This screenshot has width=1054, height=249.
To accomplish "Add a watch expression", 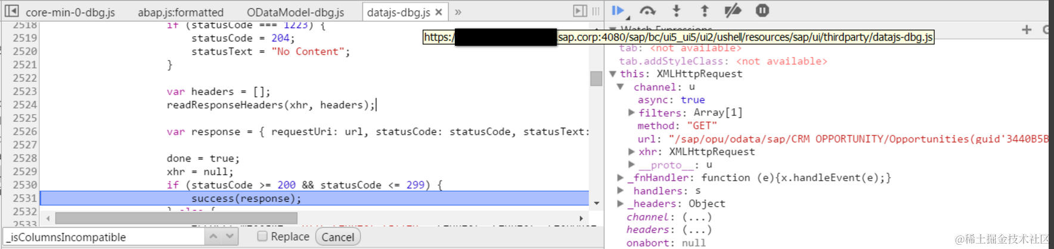I will tap(1027, 29).
